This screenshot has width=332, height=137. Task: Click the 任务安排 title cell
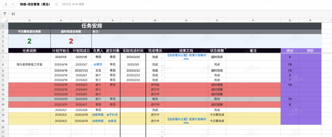[x=165, y=26]
